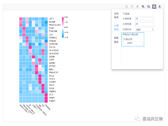Pick the 方格边界 border color #ffffff field
168x126 pixels.
(133, 43)
